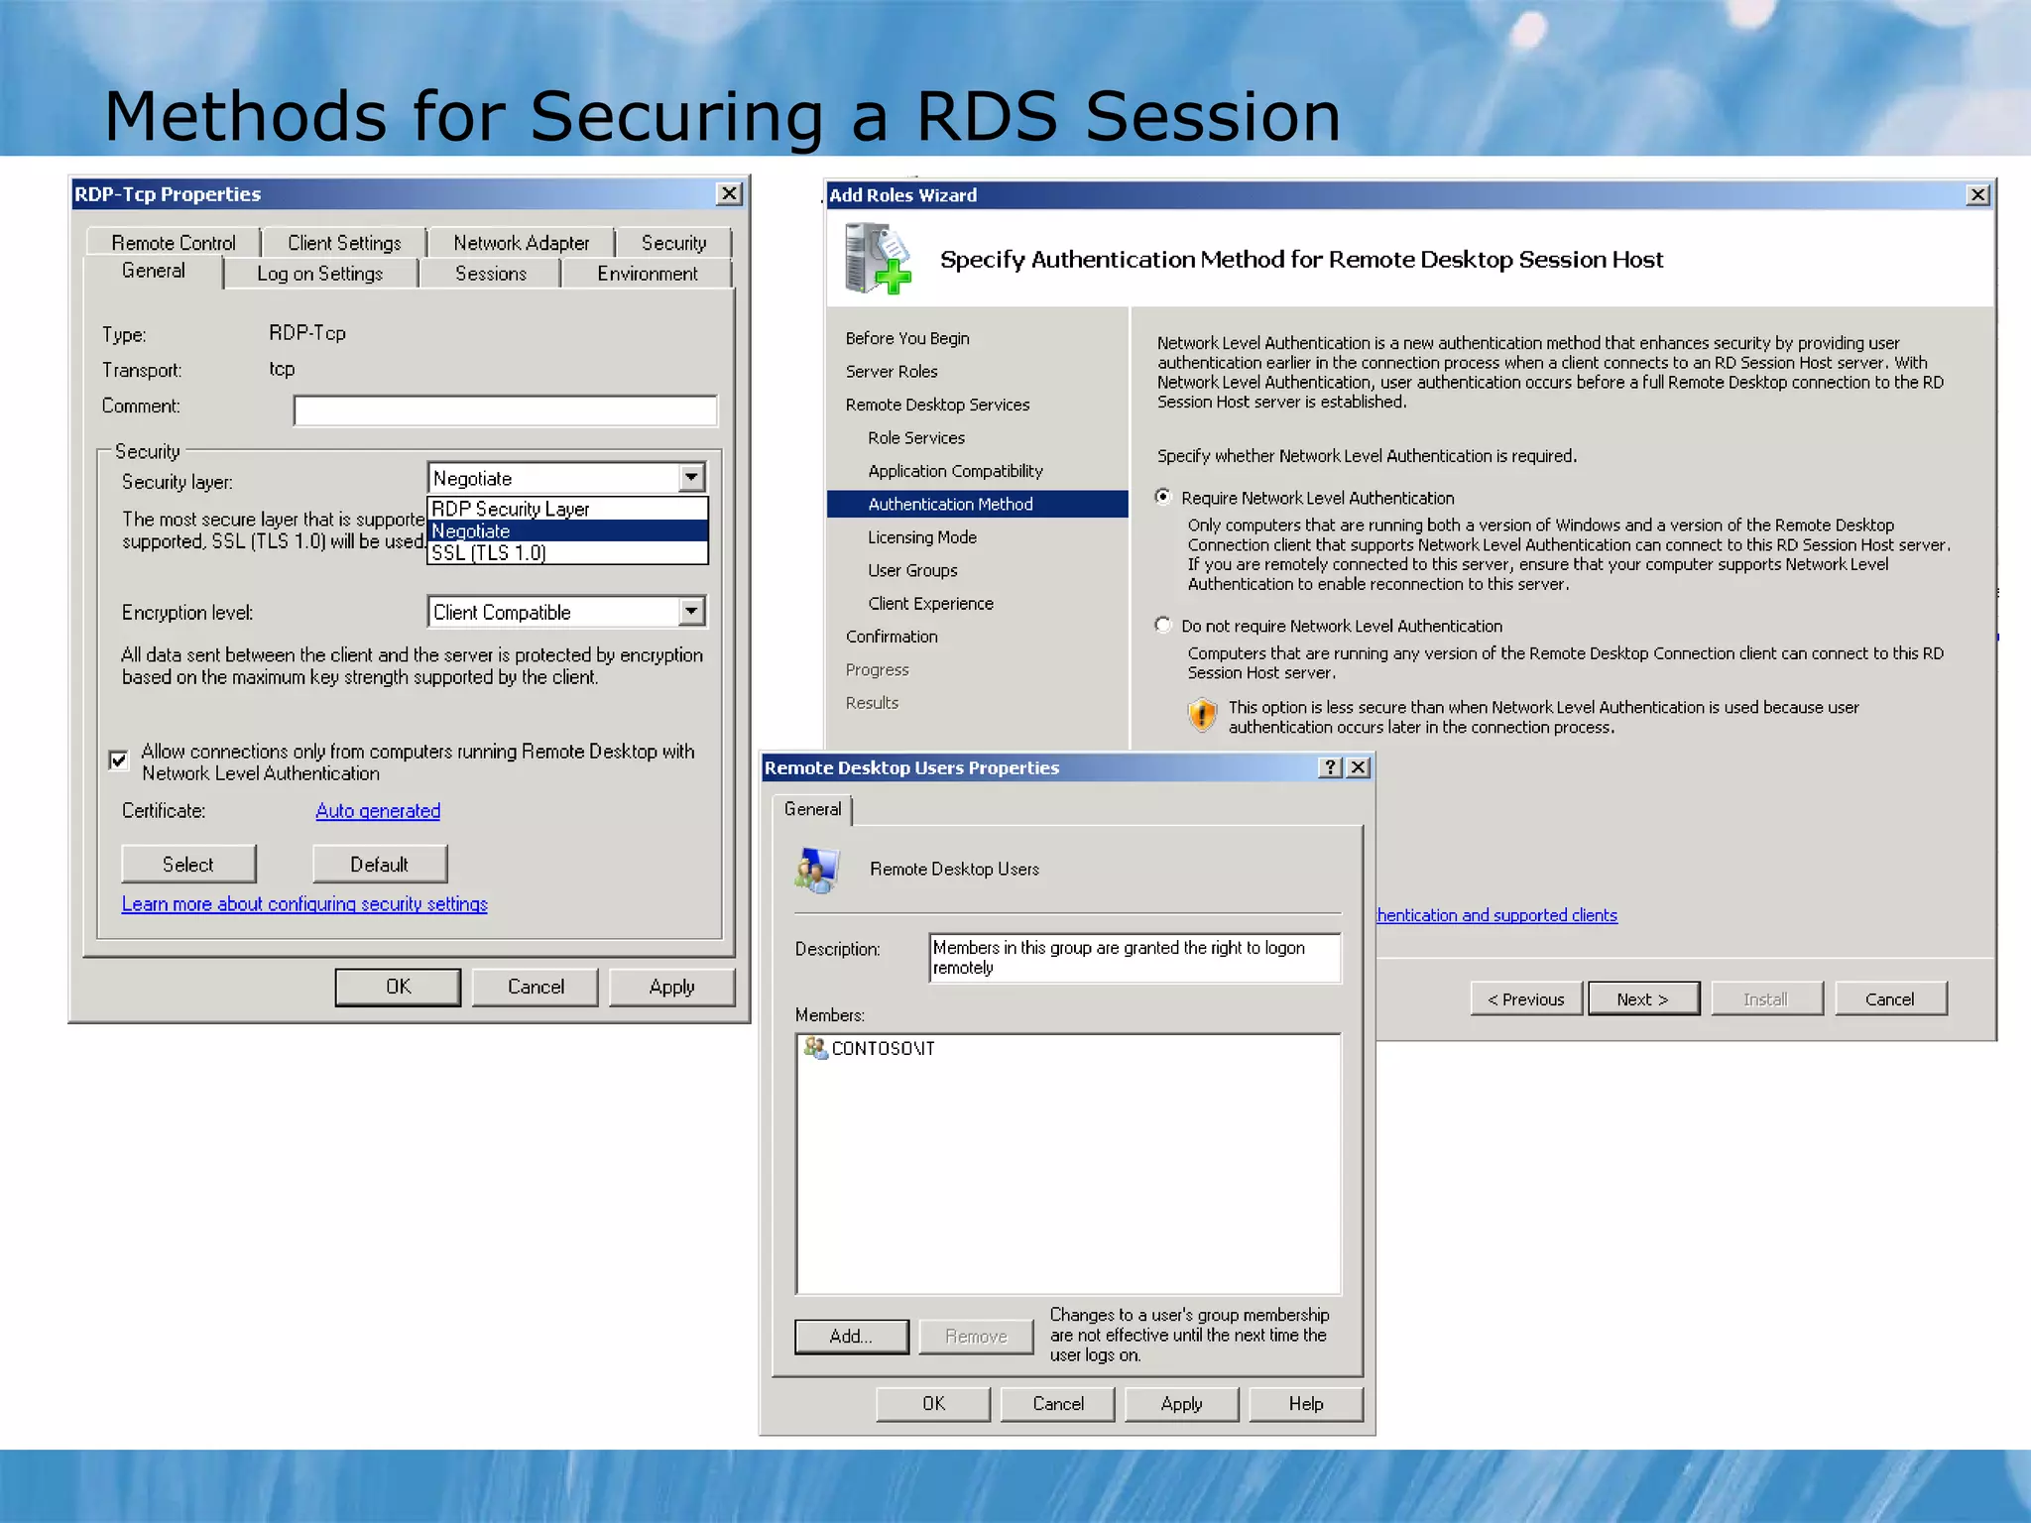Select Client Experience wizard step
Screen dimensions: 2031x1523
point(930,604)
